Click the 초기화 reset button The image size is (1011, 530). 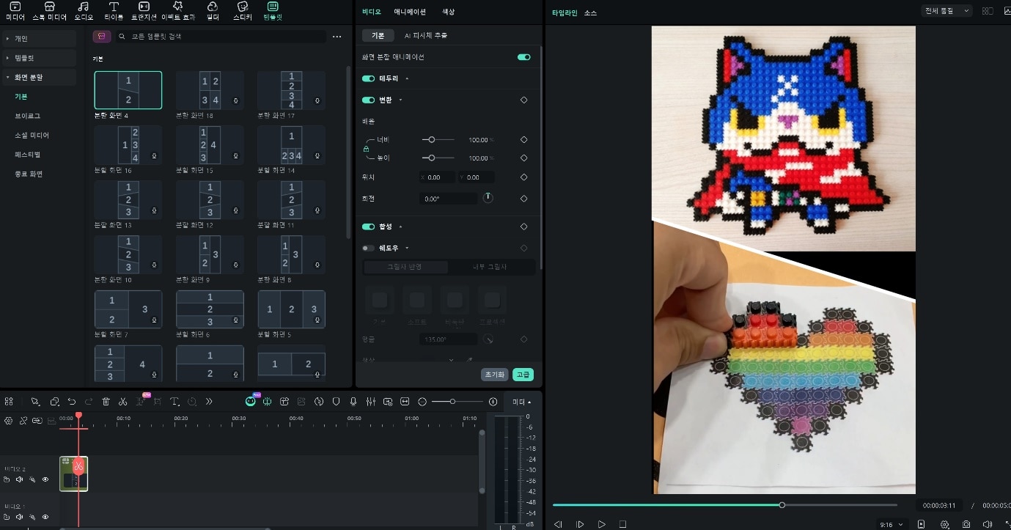coord(494,374)
